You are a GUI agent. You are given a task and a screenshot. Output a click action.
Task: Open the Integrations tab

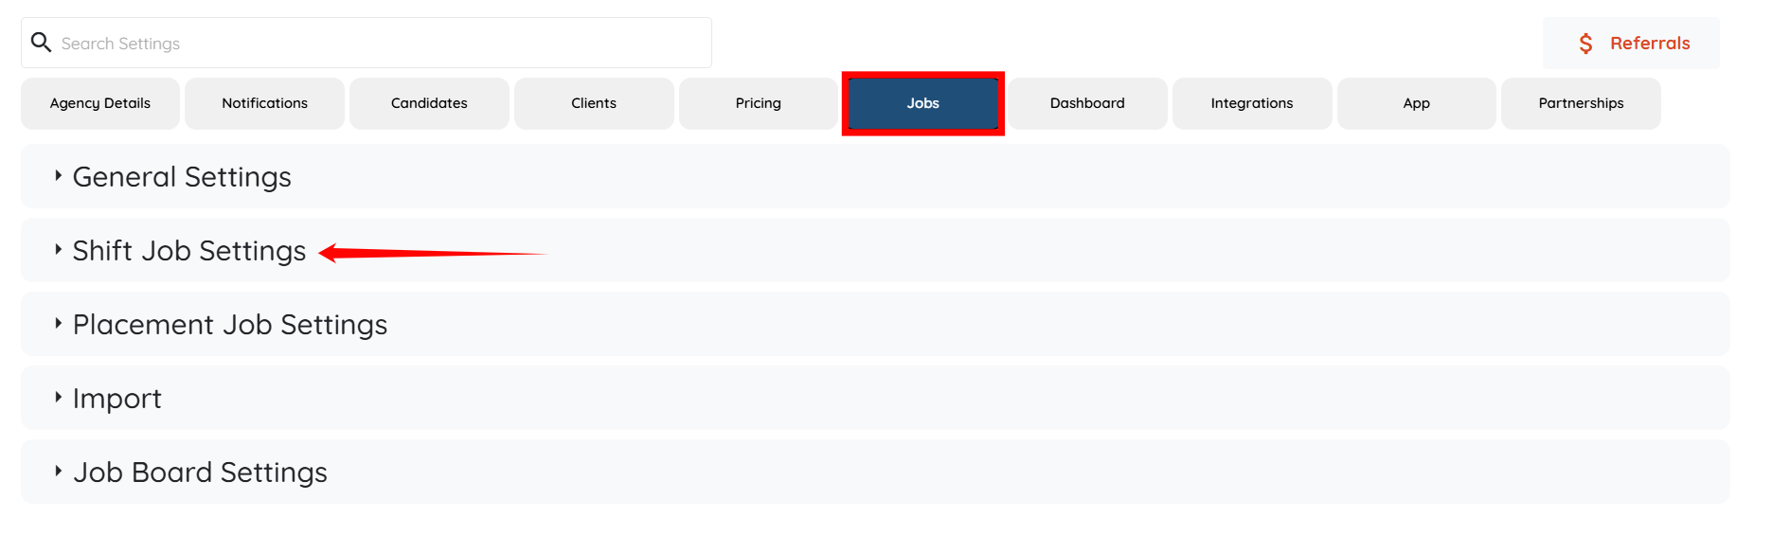[x=1252, y=103]
